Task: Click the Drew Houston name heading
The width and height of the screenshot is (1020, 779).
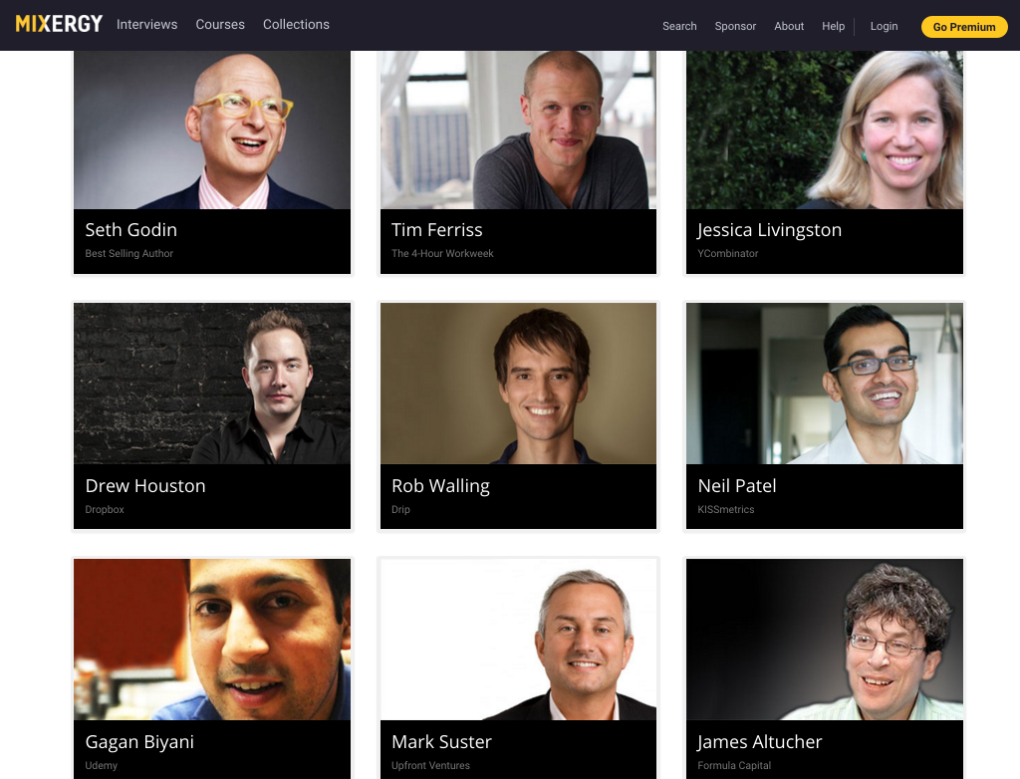Action: pos(145,486)
